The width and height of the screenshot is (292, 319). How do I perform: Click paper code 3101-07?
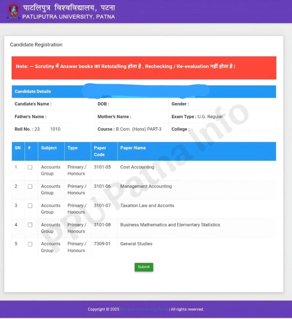tap(102, 206)
